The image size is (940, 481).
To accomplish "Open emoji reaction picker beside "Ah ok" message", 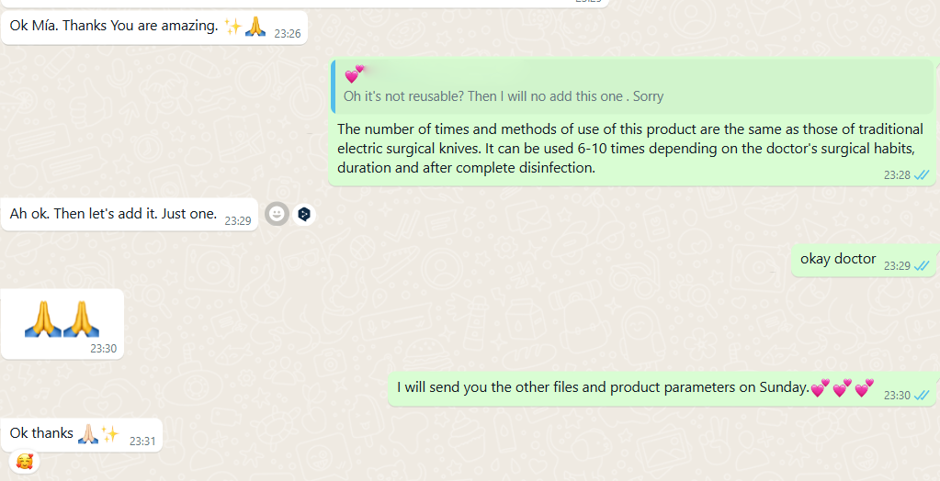I will pos(277,214).
